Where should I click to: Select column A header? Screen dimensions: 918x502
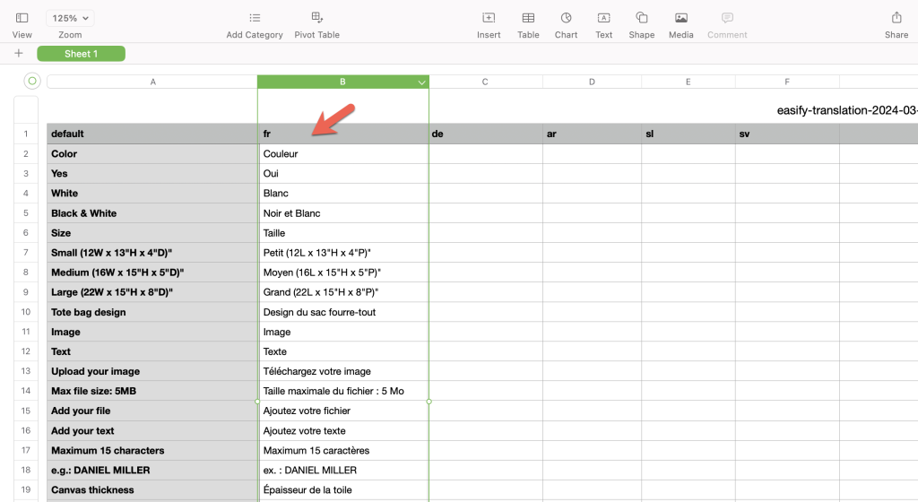tap(152, 82)
